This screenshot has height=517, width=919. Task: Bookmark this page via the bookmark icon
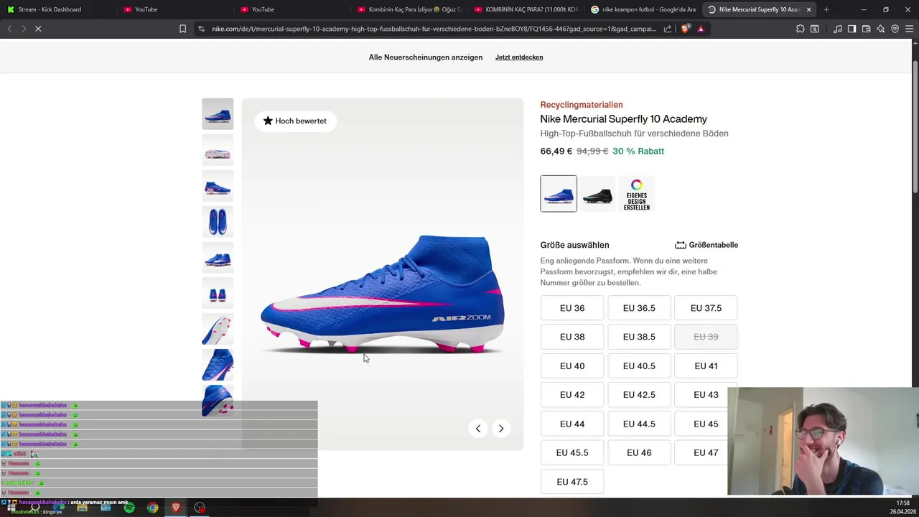pos(182,29)
